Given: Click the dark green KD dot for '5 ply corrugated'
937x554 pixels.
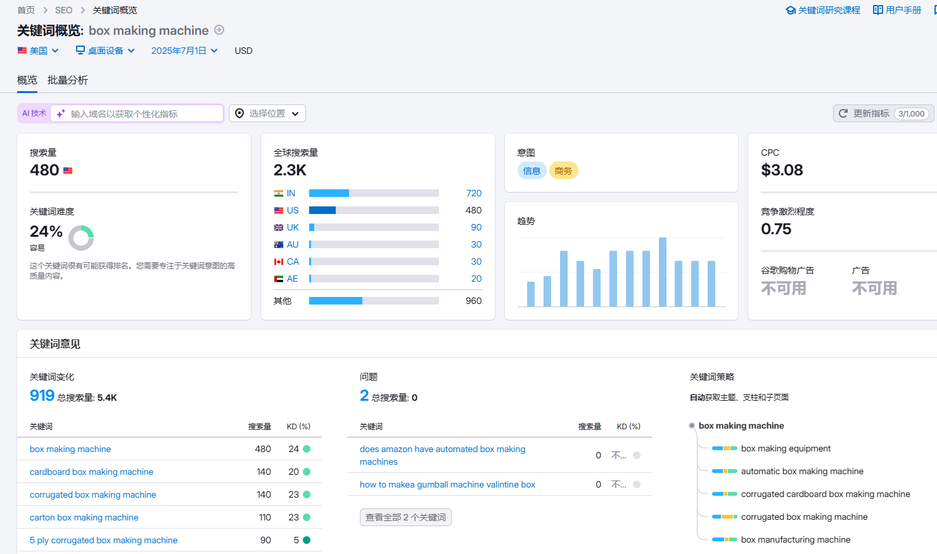Looking at the screenshot, I should 307,540.
